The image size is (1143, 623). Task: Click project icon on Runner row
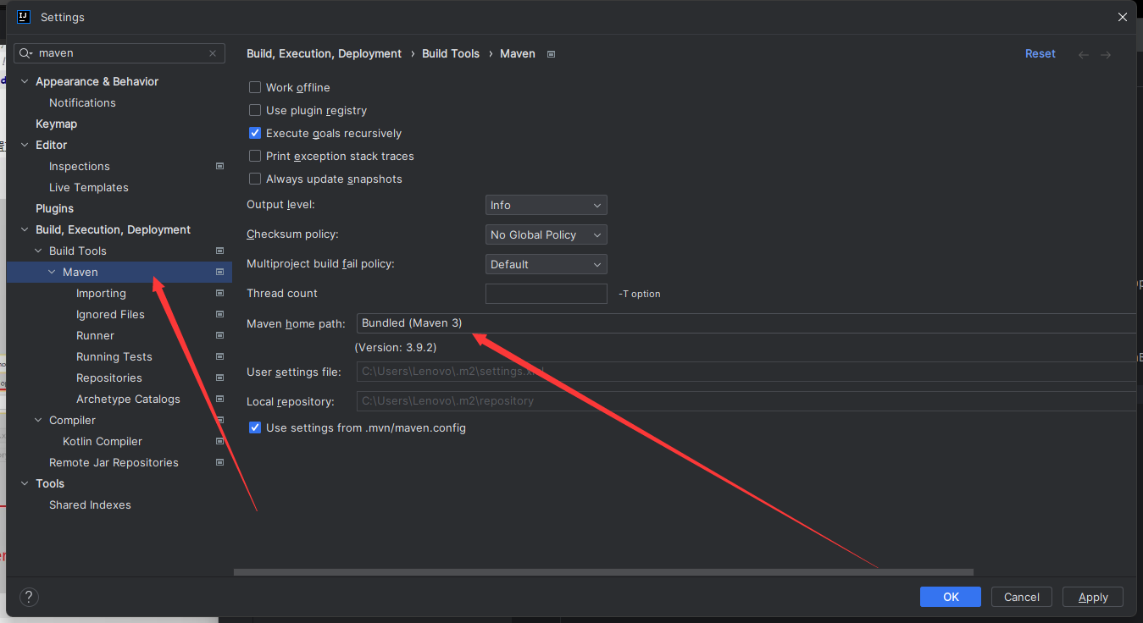click(219, 335)
